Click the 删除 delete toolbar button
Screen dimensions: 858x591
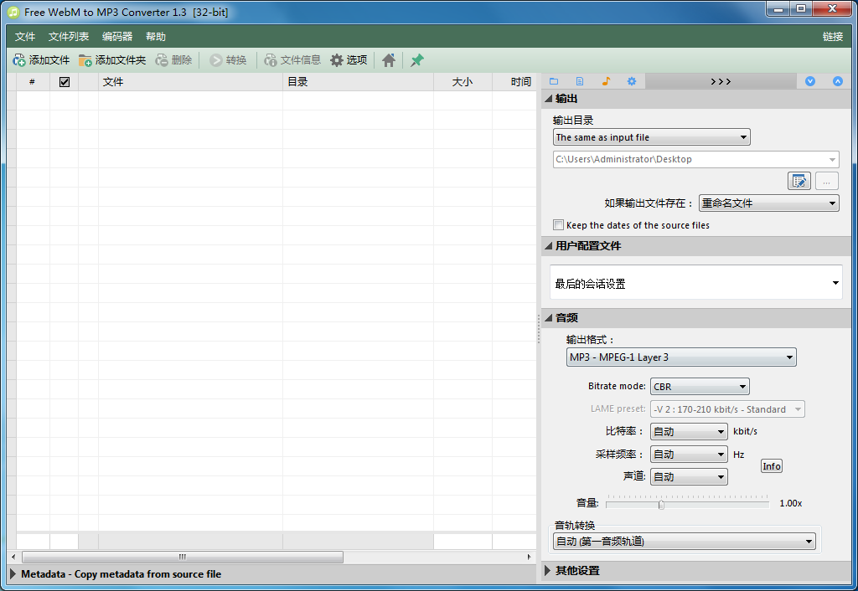(173, 60)
